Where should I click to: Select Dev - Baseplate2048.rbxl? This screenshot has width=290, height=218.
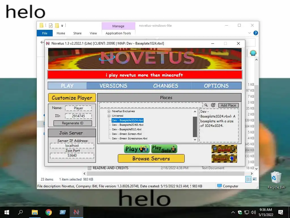(x=128, y=125)
